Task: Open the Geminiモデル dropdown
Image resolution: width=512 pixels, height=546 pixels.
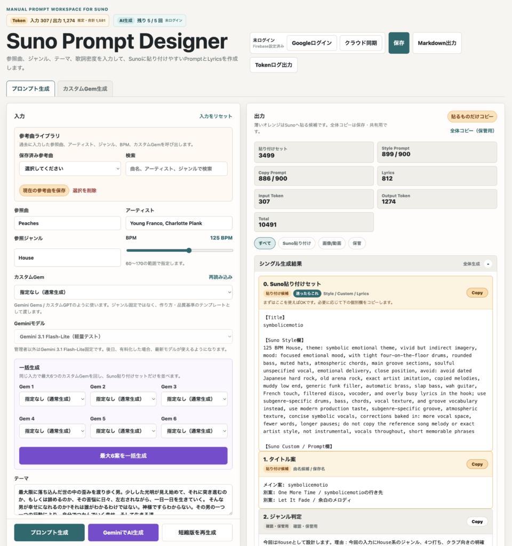Action: (x=123, y=336)
